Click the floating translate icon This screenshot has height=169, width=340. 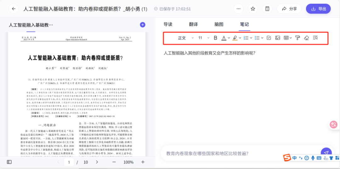point(333,125)
